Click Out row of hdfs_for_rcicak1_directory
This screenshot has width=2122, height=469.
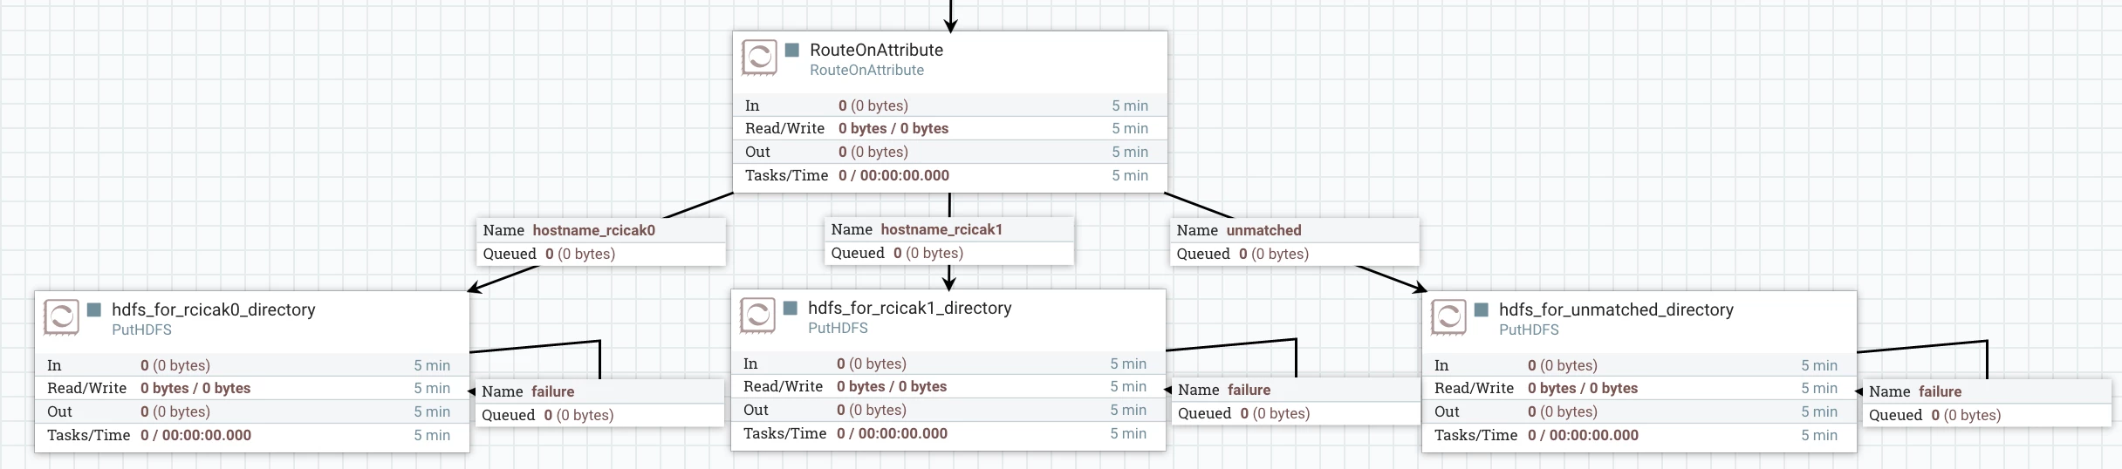click(x=948, y=410)
